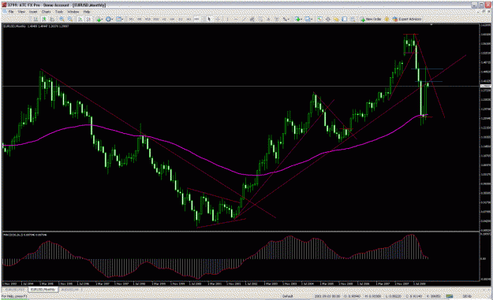The height and width of the screenshot is (300, 493).
Task: Toggle the Expert Advisors button
Action: click(407, 19)
